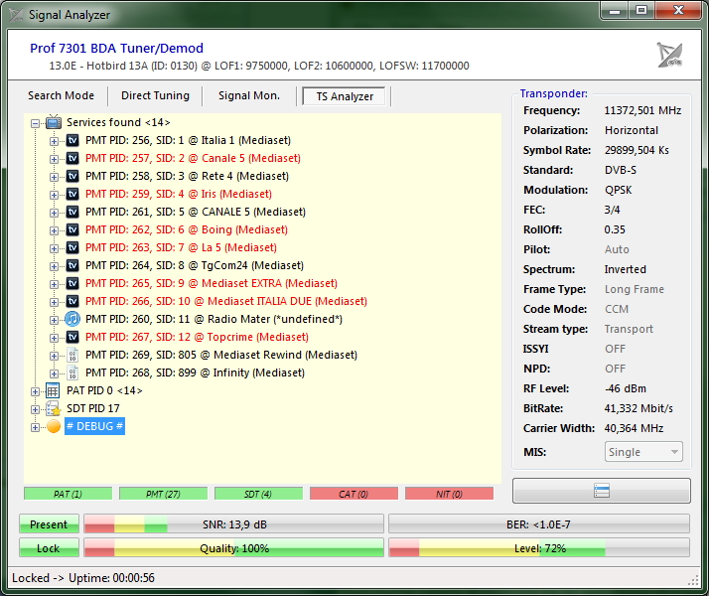Click the Signal Analyzer title bar icon
The image size is (709, 596).
click(16, 15)
